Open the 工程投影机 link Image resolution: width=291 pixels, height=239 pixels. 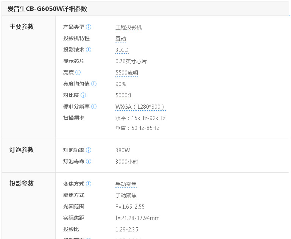tap(129, 27)
